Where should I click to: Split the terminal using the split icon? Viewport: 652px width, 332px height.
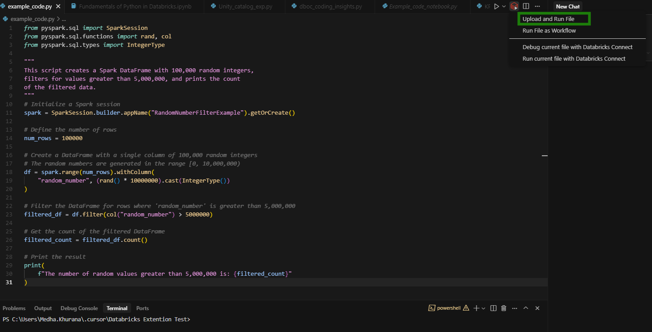(x=493, y=308)
